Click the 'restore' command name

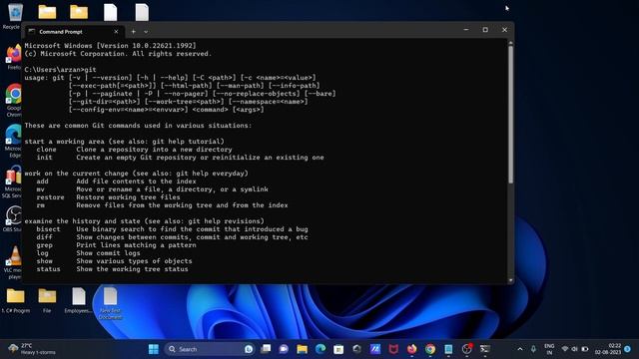(x=51, y=197)
